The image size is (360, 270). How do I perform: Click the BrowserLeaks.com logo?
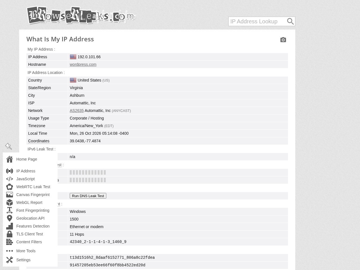[x=81, y=15]
